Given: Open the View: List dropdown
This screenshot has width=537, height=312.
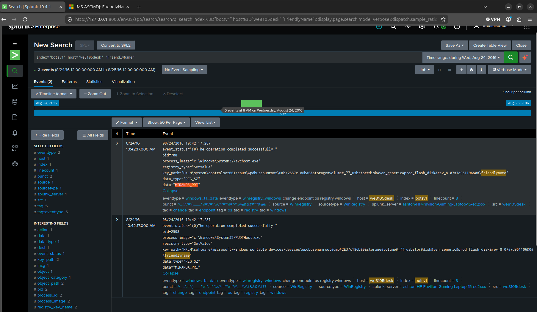Looking at the screenshot, I should (205, 122).
